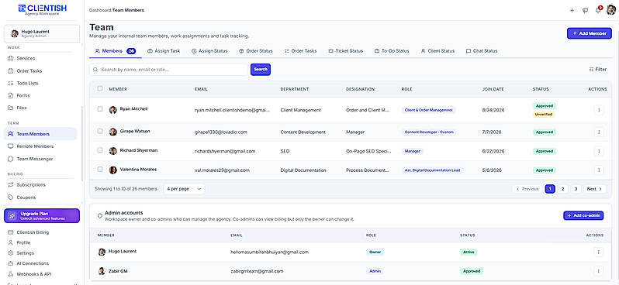Open Forms in the sidebar

(x=23, y=95)
